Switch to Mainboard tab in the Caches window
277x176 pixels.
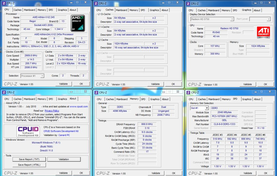(x=121, y=10)
